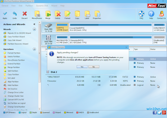Choose Format Partition operation
Screen dimensions: 167x118
(14, 53)
